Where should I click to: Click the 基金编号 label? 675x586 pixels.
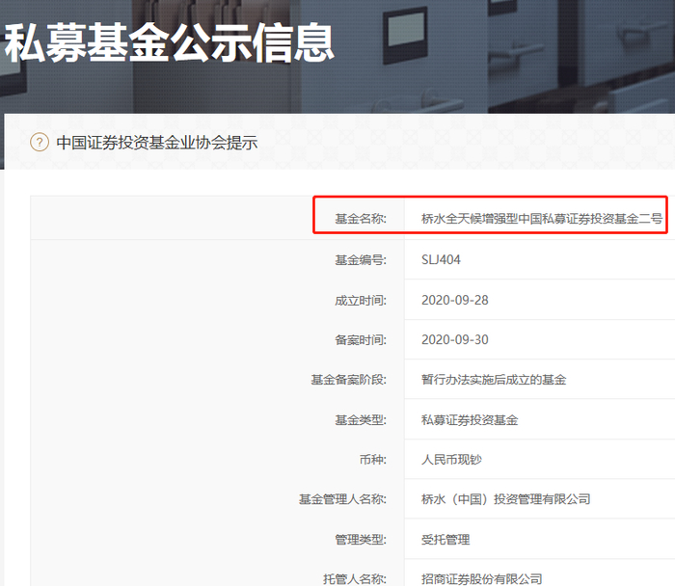pyautogui.click(x=361, y=260)
